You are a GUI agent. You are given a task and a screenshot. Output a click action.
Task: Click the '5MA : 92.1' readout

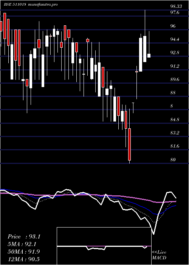point(22,244)
